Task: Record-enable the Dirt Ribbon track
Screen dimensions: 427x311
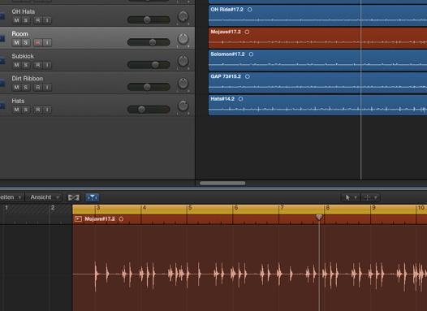Action: (38, 88)
